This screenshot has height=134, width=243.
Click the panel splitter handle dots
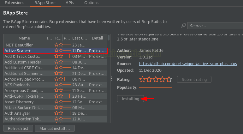111,78
